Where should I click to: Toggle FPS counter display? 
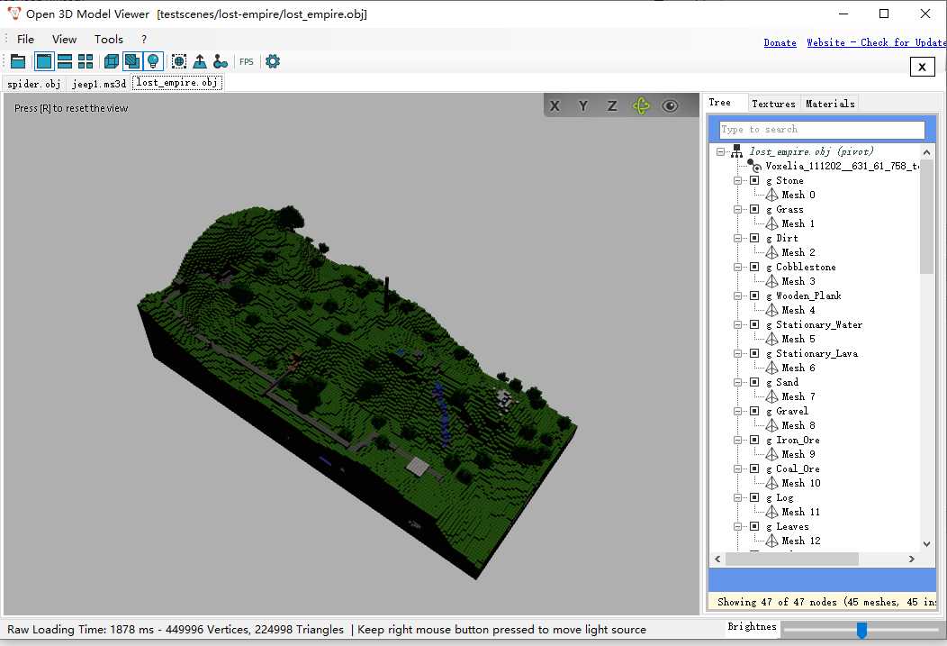coord(247,61)
